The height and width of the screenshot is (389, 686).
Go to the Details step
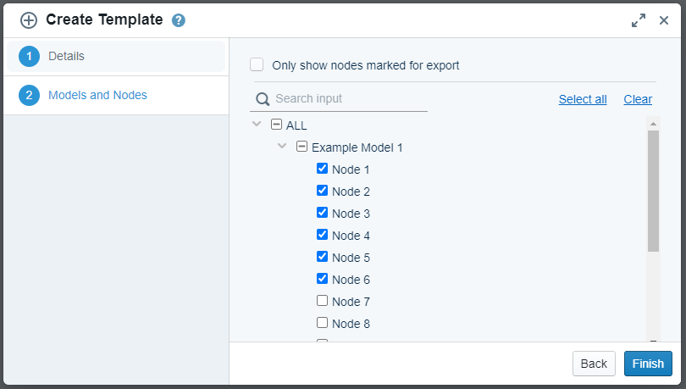66,56
